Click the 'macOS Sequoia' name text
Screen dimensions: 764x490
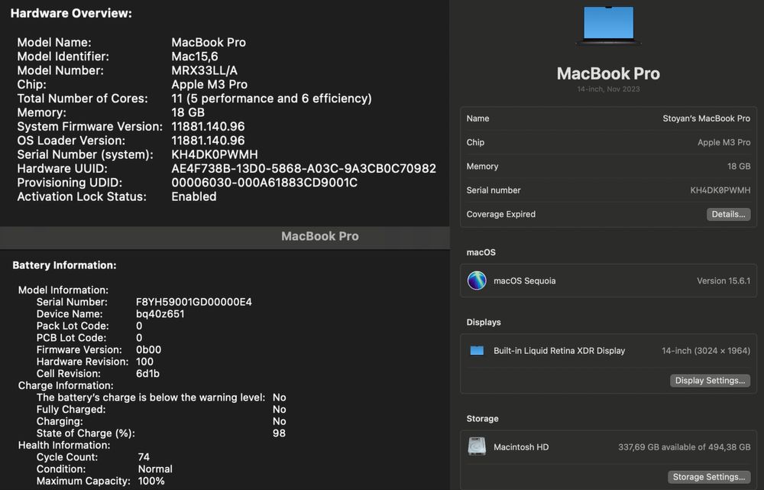pos(524,281)
